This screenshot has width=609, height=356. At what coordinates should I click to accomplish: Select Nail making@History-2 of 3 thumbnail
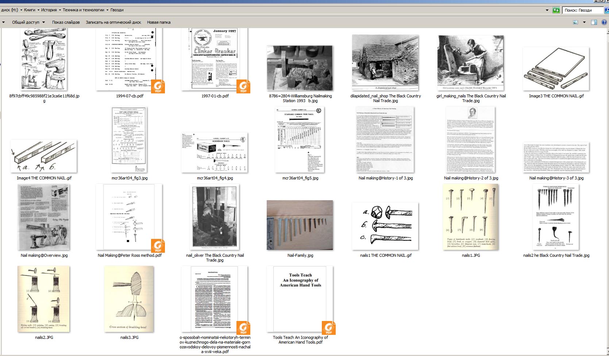471,139
